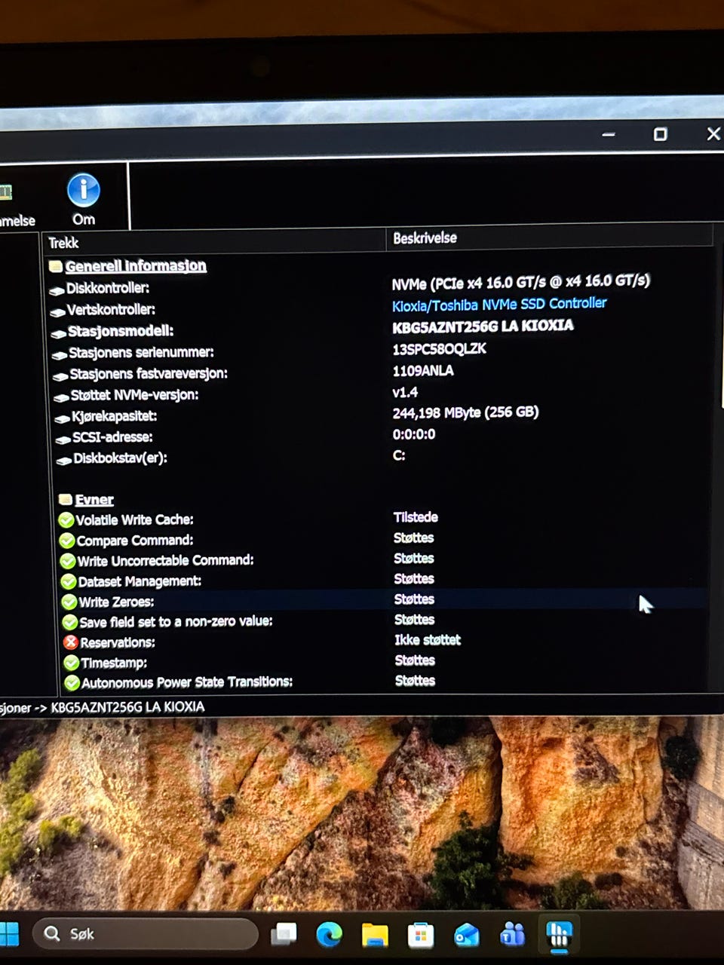Screen dimensions: 724x965
Task: Select Save field set to a non-zero value label
Action: [176, 622]
